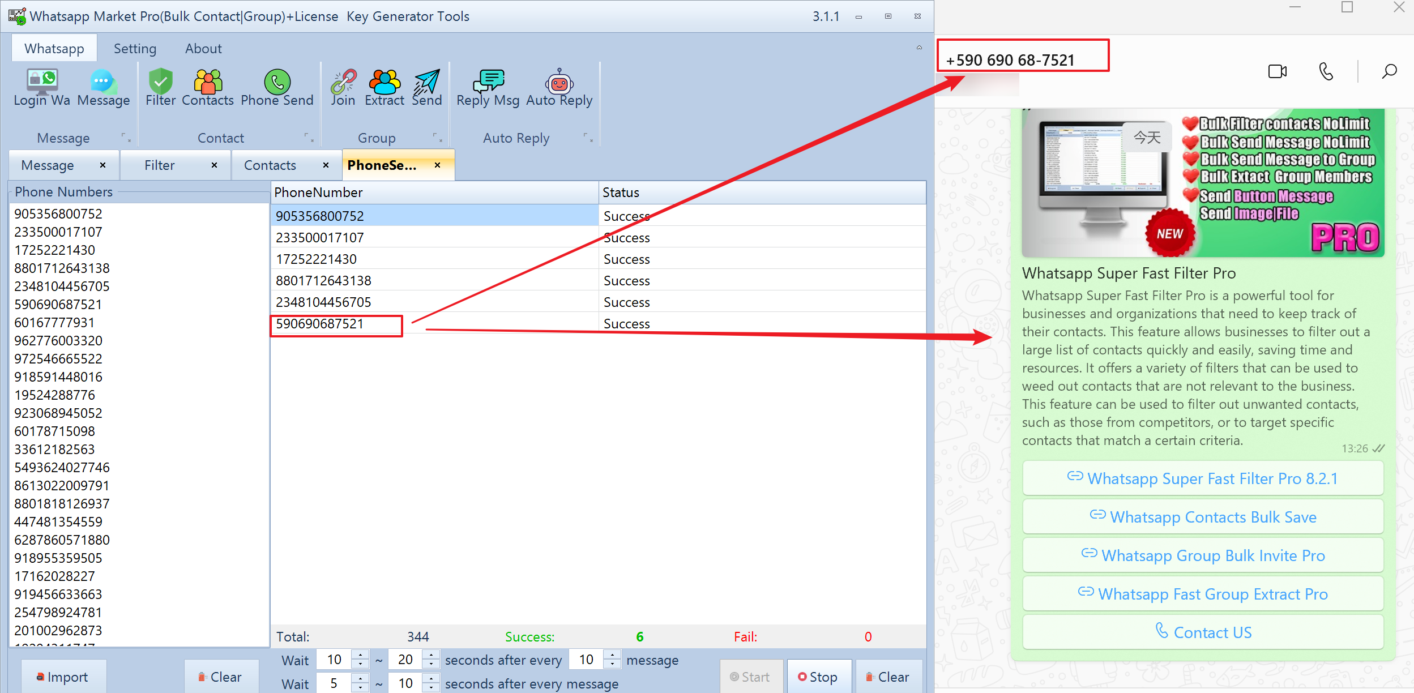Search the chat in WhatsApp window
Viewport: 1414px width, 693px height.
pos(1389,71)
